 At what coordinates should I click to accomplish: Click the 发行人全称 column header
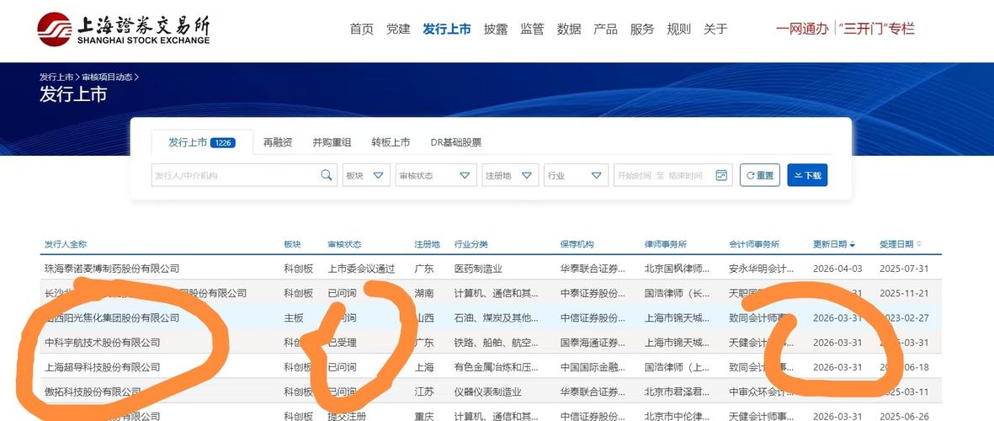tap(66, 244)
